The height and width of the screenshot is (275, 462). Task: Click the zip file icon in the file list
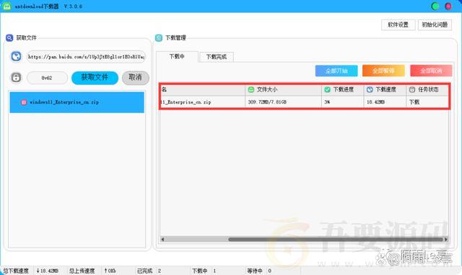tap(24, 102)
